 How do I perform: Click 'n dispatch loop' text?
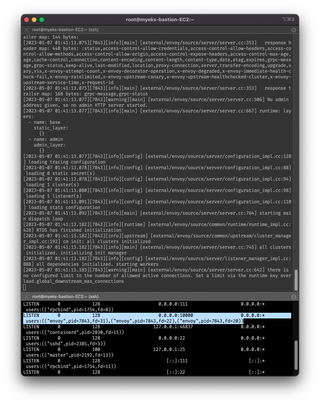coord(43,219)
